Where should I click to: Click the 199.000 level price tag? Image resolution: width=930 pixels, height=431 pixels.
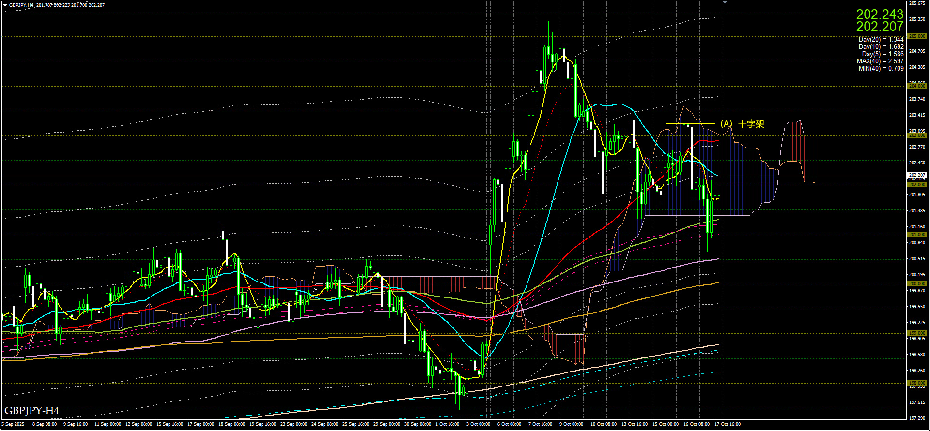point(916,333)
